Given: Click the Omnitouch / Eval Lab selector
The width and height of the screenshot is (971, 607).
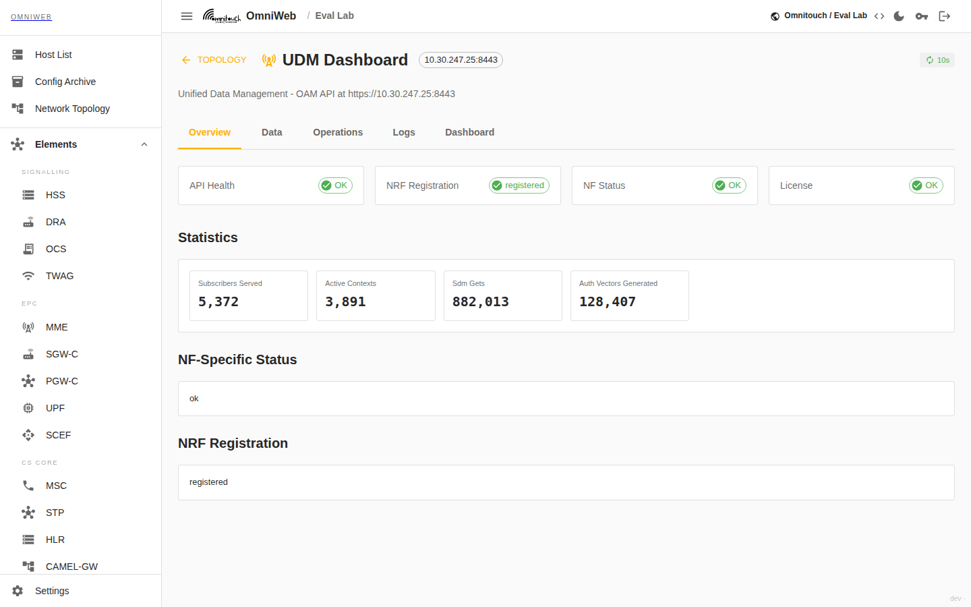Looking at the screenshot, I should (819, 16).
